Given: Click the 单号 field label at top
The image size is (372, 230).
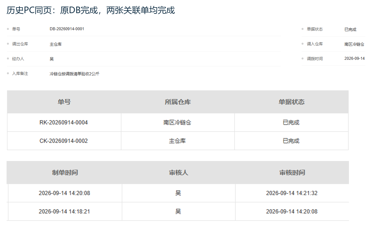Looking at the screenshot, I should pos(16,29).
